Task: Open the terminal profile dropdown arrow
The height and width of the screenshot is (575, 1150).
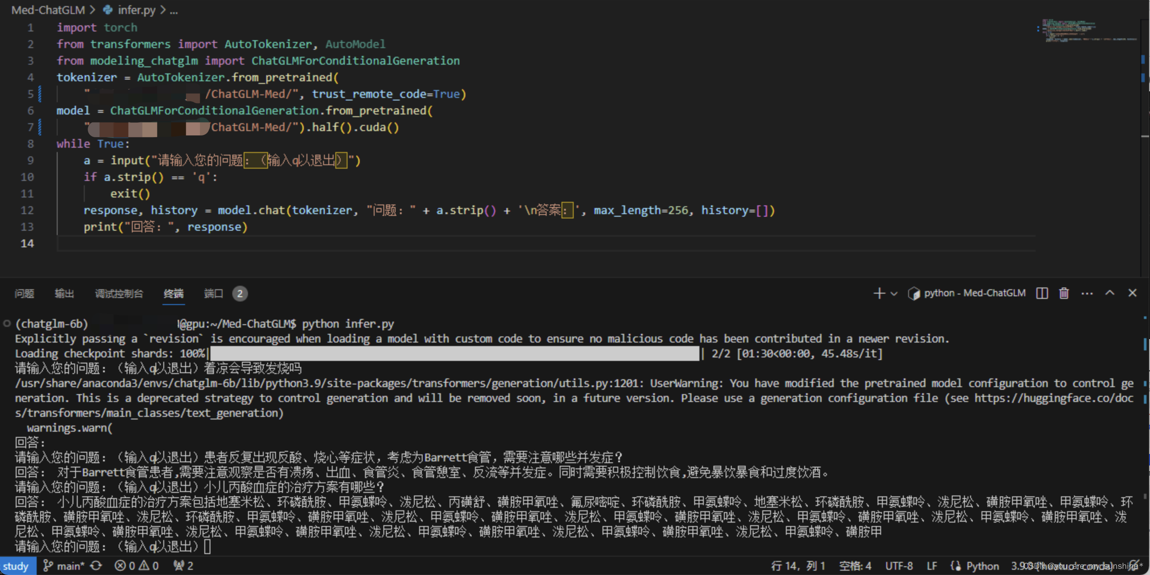Action: (x=894, y=294)
